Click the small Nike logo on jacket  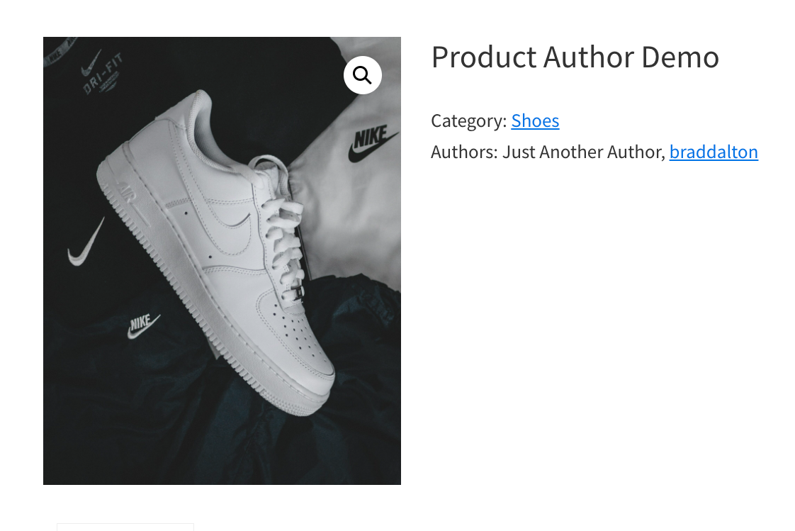coord(143,325)
